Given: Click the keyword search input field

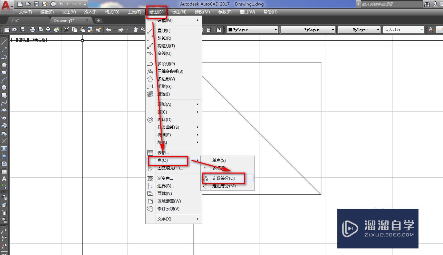Looking at the screenshot, I should [391, 4].
